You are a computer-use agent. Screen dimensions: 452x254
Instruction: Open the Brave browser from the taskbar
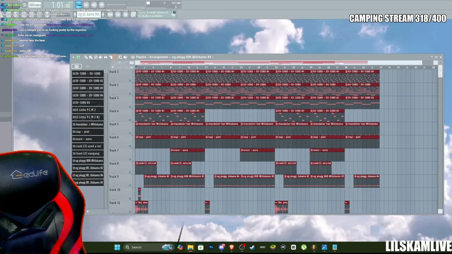[x=232, y=247]
